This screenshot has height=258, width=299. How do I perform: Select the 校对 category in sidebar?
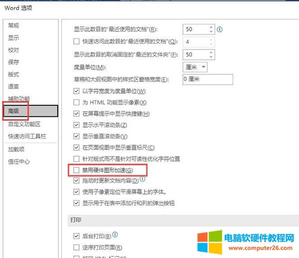13,50
